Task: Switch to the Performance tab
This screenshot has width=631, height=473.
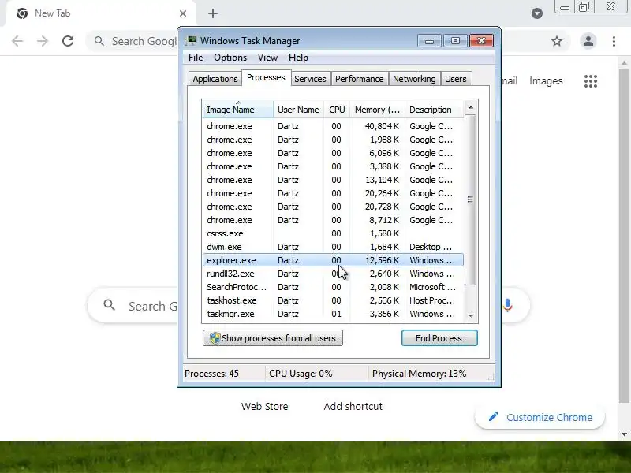Action: click(x=360, y=79)
